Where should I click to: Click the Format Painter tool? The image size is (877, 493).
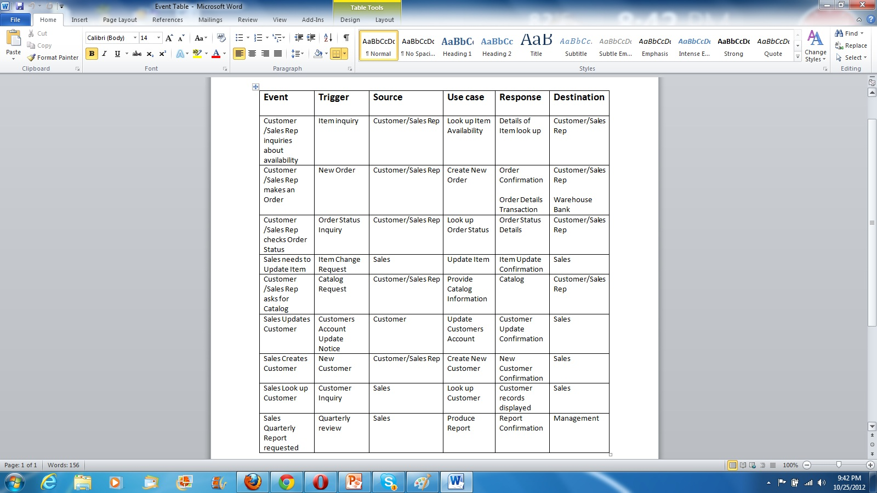tap(53, 58)
